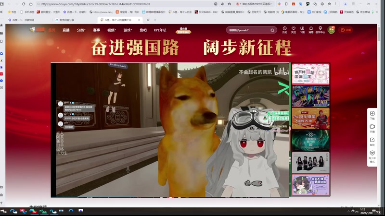Click the Douyu search input field

pyautogui.click(x=248, y=30)
